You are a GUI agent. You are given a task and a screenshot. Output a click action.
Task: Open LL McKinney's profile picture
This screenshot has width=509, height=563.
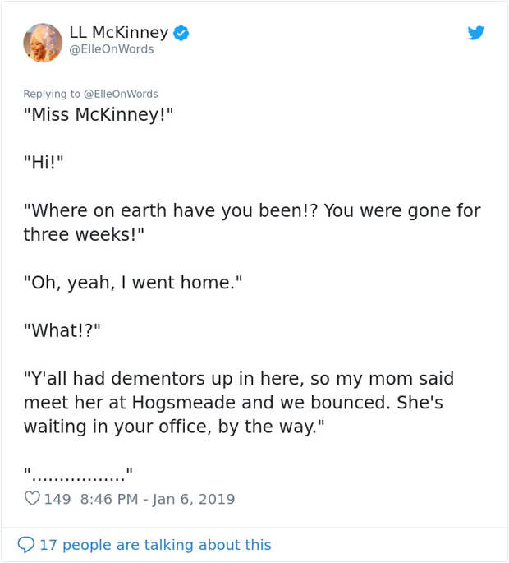coord(43,43)
